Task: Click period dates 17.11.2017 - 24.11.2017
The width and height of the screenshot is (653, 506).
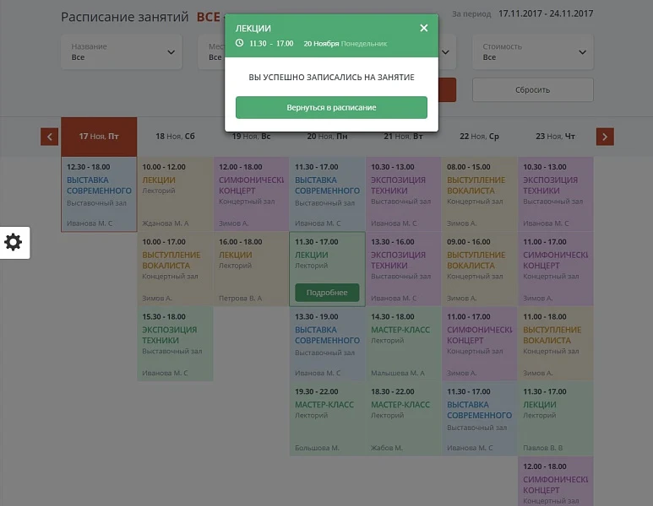Action: (x=546, y=13)
